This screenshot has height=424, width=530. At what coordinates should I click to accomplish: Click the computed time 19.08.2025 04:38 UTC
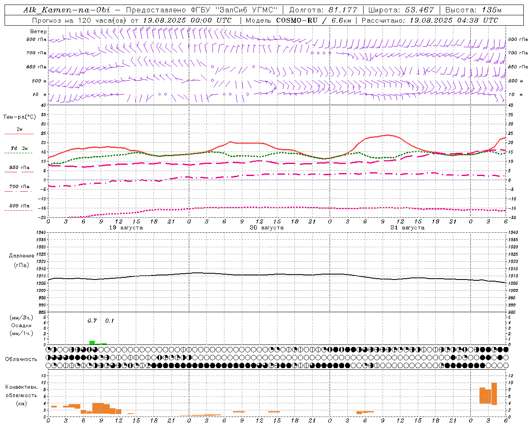pos(454,20)
